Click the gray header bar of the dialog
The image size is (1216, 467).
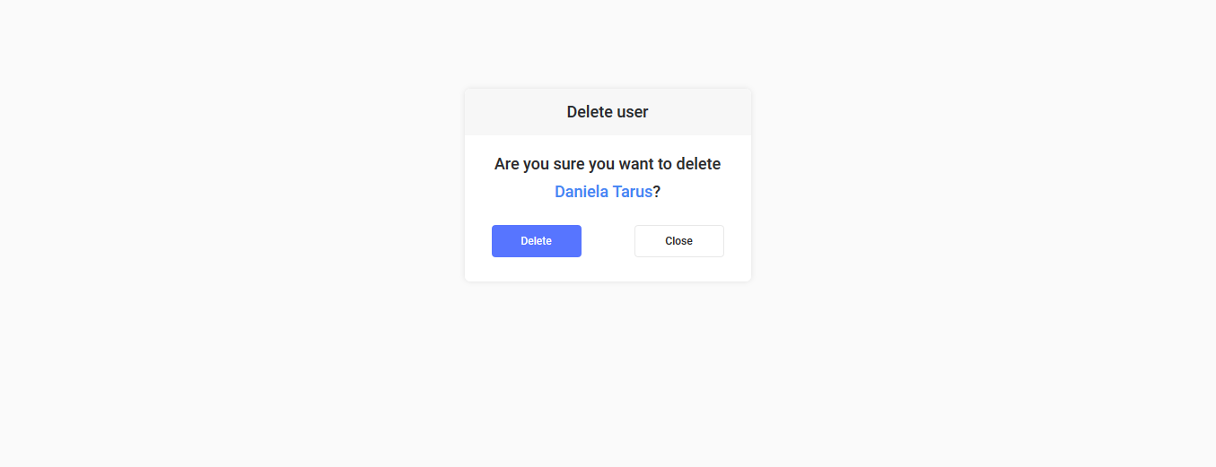pos(608,112)
